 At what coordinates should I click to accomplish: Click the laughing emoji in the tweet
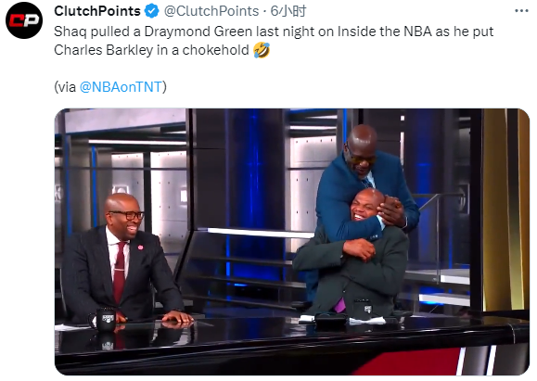click(x=262, y=50)
